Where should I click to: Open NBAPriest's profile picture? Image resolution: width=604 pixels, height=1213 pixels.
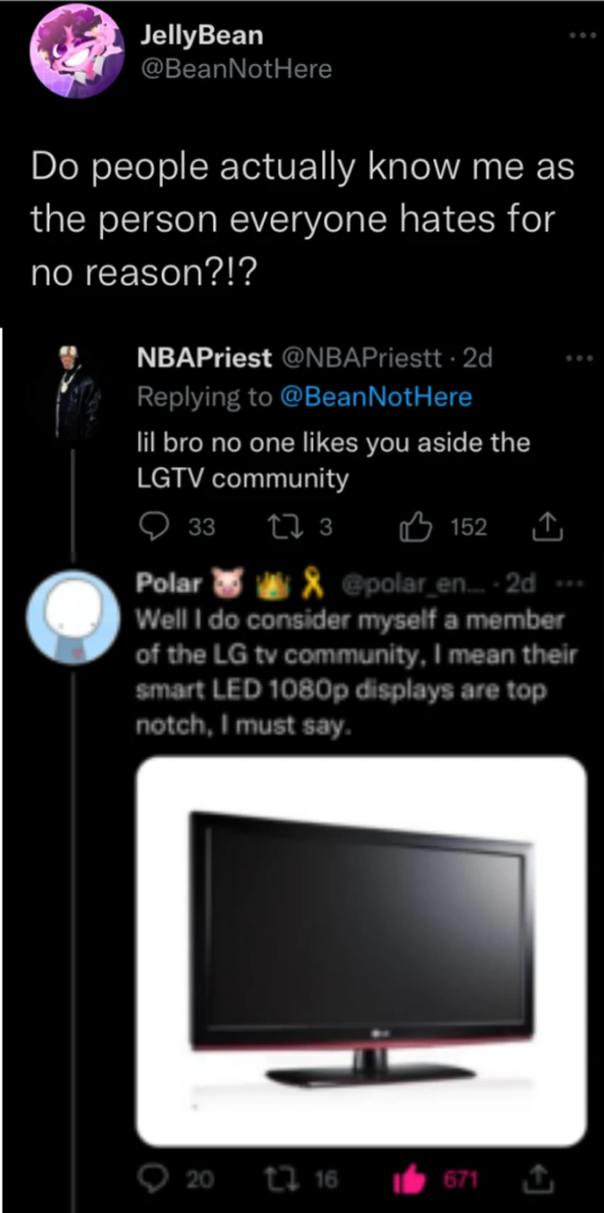click(76, 394)
